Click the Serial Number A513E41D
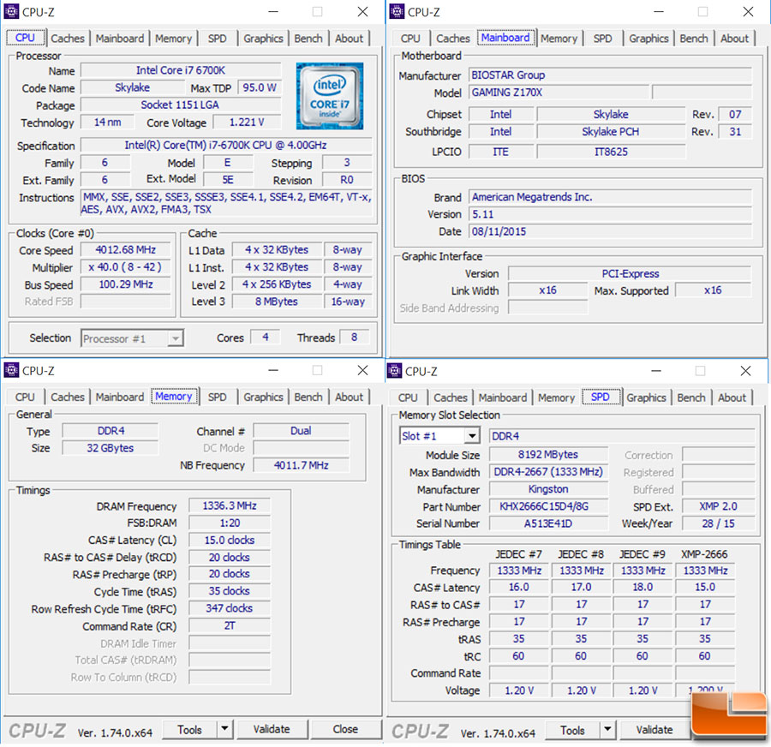 [x=548, y=523]
